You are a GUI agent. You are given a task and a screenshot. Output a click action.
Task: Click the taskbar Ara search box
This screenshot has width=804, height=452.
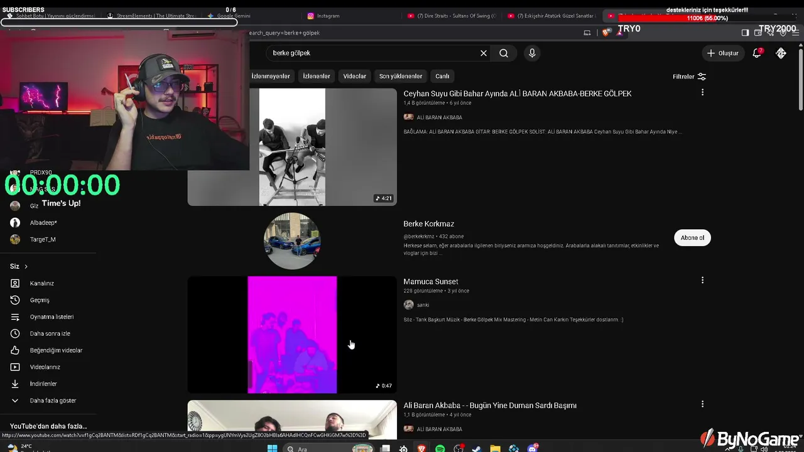point(330,449)
